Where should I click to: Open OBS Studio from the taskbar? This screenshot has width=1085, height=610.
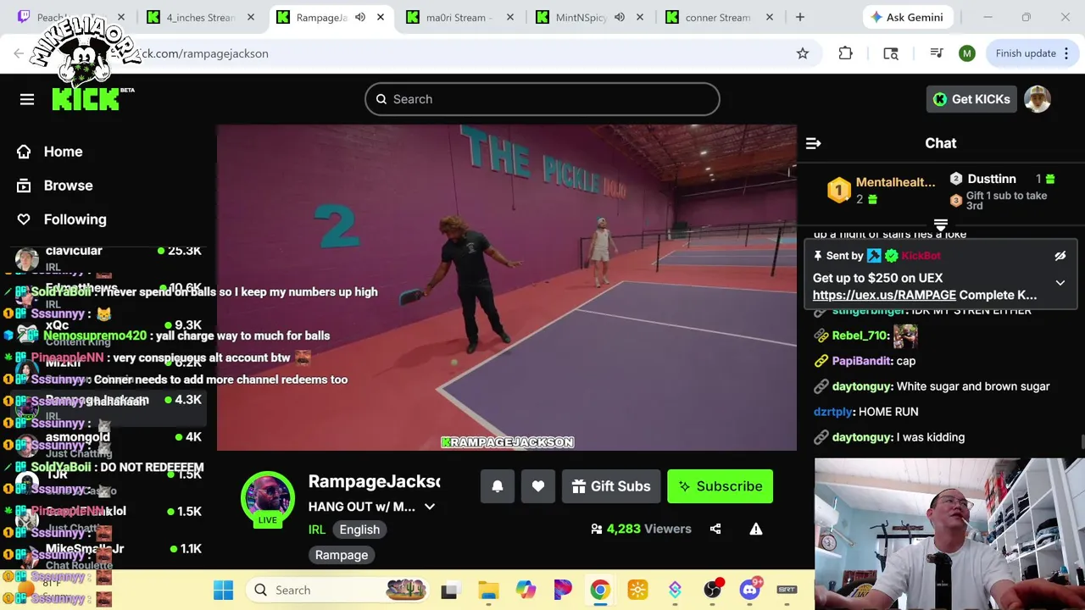coord(713,591)
